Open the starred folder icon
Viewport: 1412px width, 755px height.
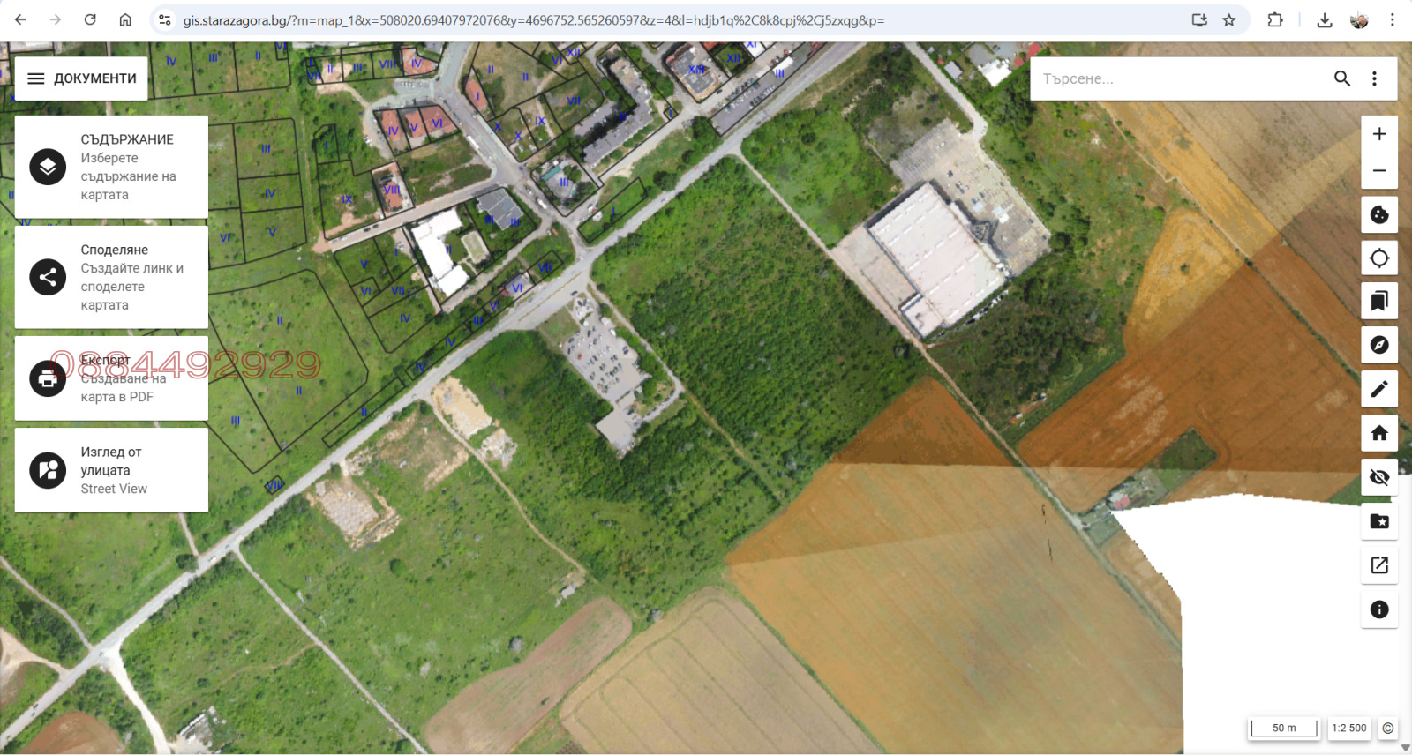click(1379, 521)
